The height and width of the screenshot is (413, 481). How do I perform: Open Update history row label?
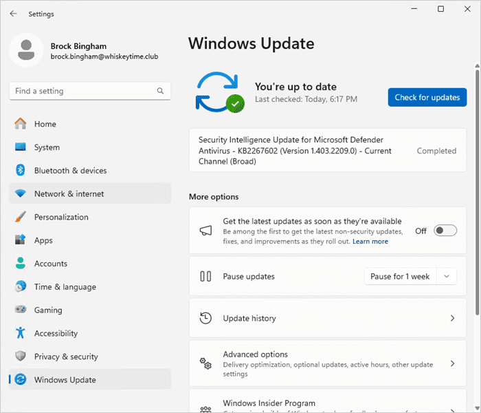point(249,318)
